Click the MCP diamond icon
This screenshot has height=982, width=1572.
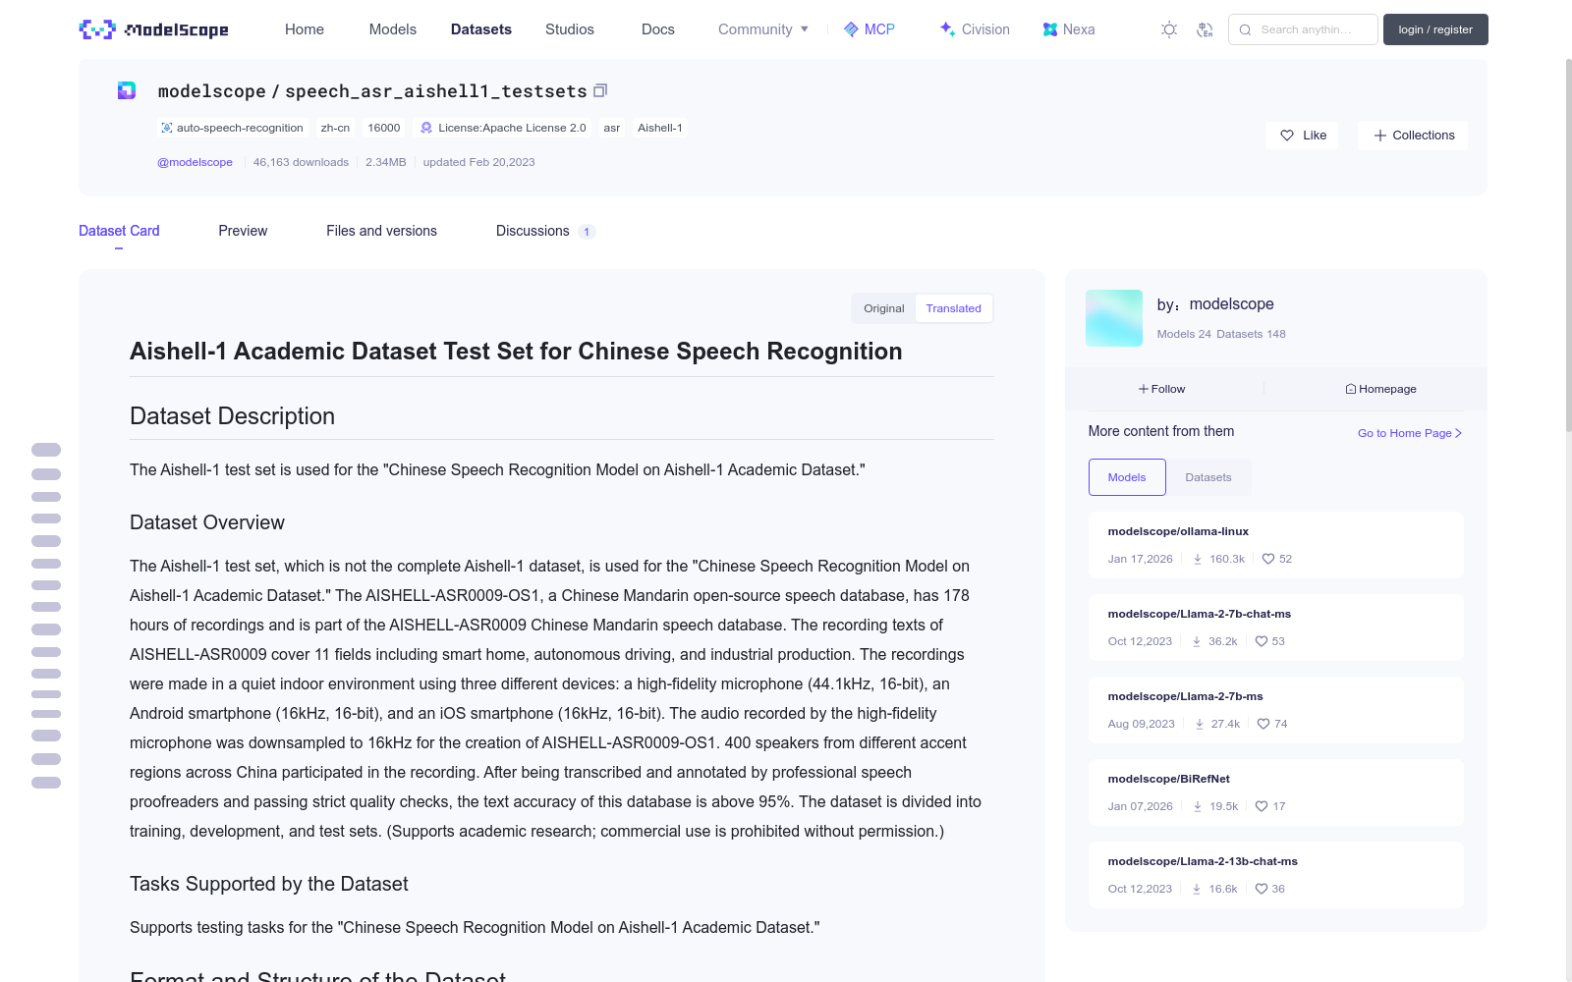(x=851, y=29)
